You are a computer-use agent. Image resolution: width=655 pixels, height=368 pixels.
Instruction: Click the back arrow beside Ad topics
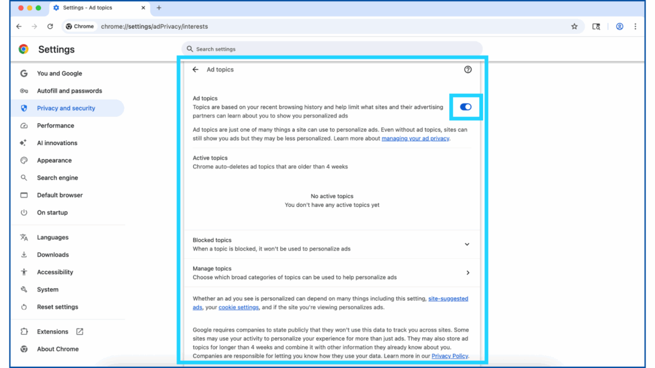point(196,70)
